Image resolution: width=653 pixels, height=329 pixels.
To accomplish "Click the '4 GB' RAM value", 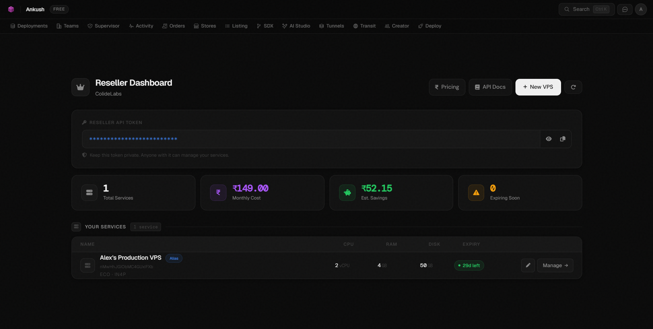I will coord(382,265).
